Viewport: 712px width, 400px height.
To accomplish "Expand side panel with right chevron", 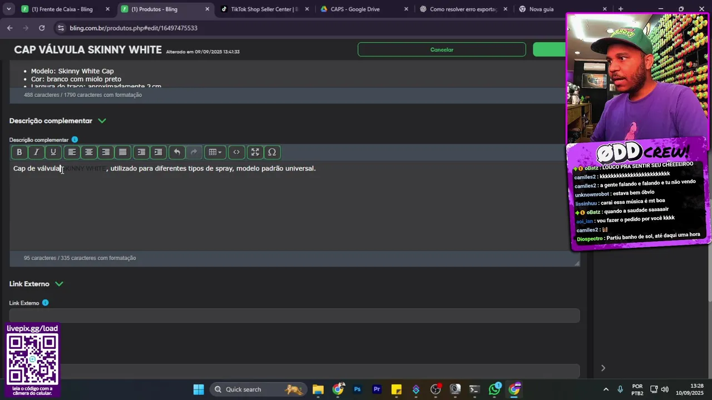I will click(603, 368).
